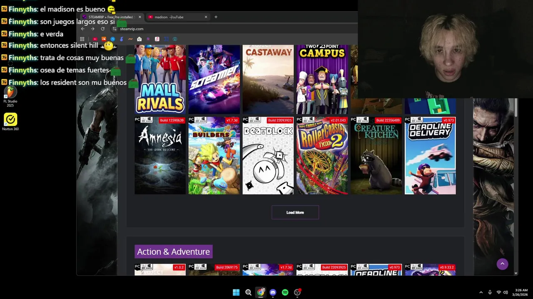The image size is (533, 299).
Task: Open the Action & Adventure category heading
Action: coord(173,252)
